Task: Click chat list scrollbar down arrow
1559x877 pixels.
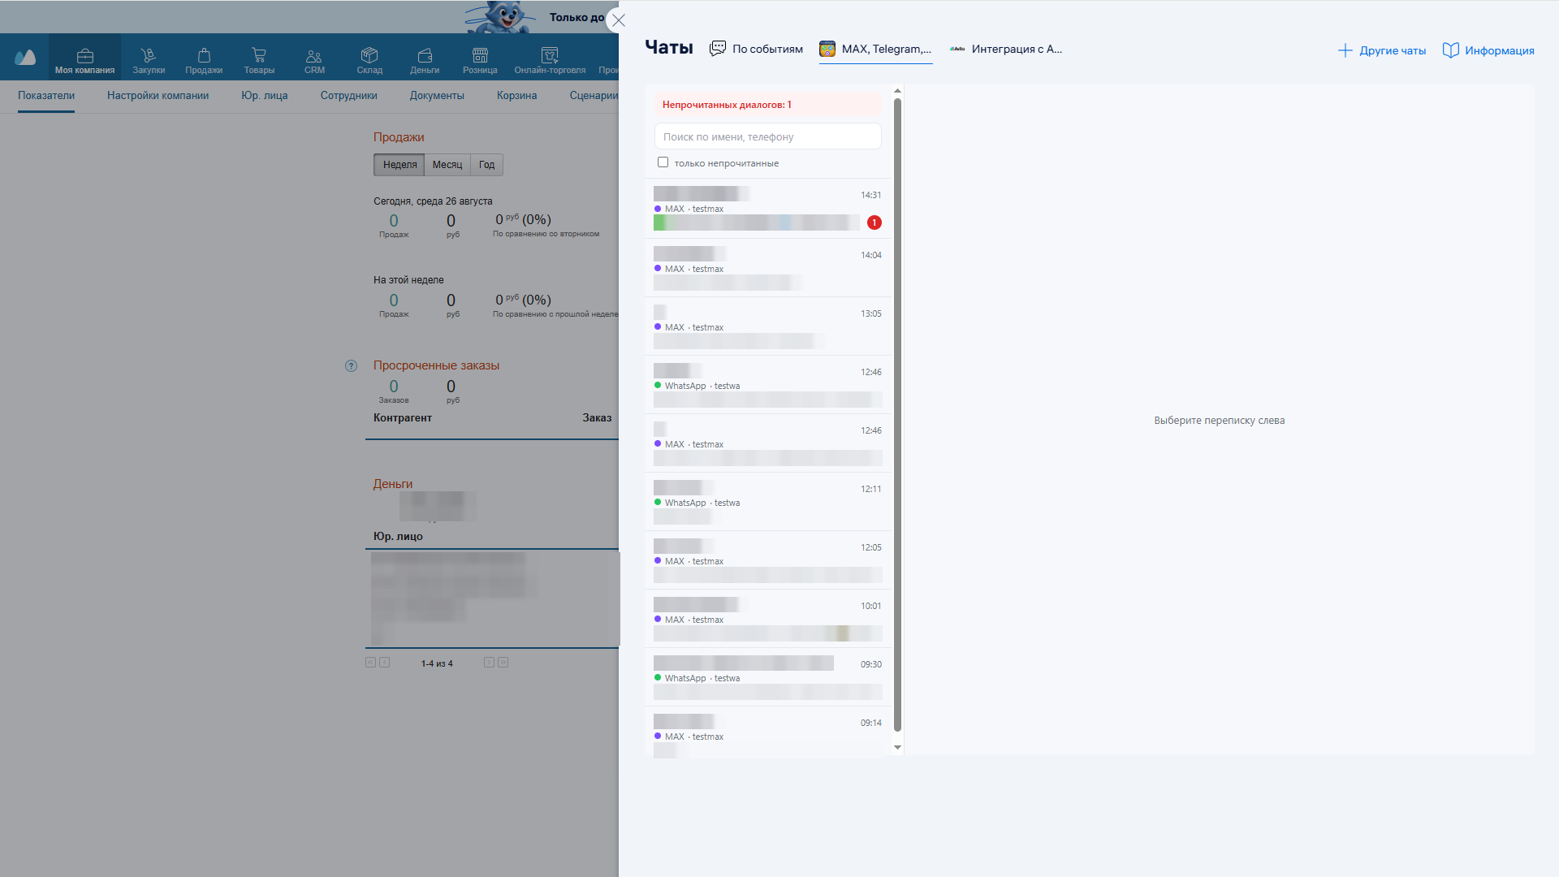Action: click(x=897, y=747)
